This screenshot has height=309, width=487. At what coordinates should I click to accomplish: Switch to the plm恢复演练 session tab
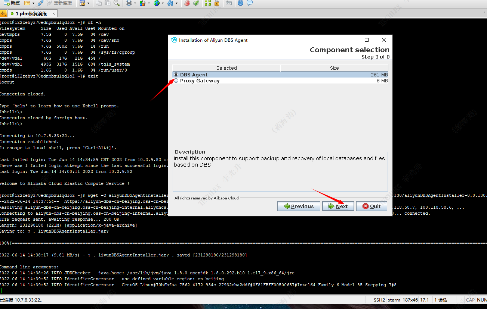31,14
